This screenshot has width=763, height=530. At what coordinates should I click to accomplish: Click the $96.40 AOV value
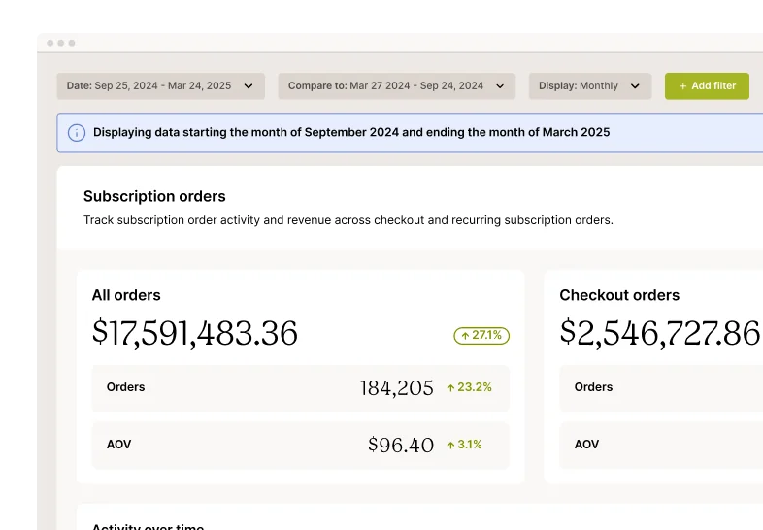[401, 445]
